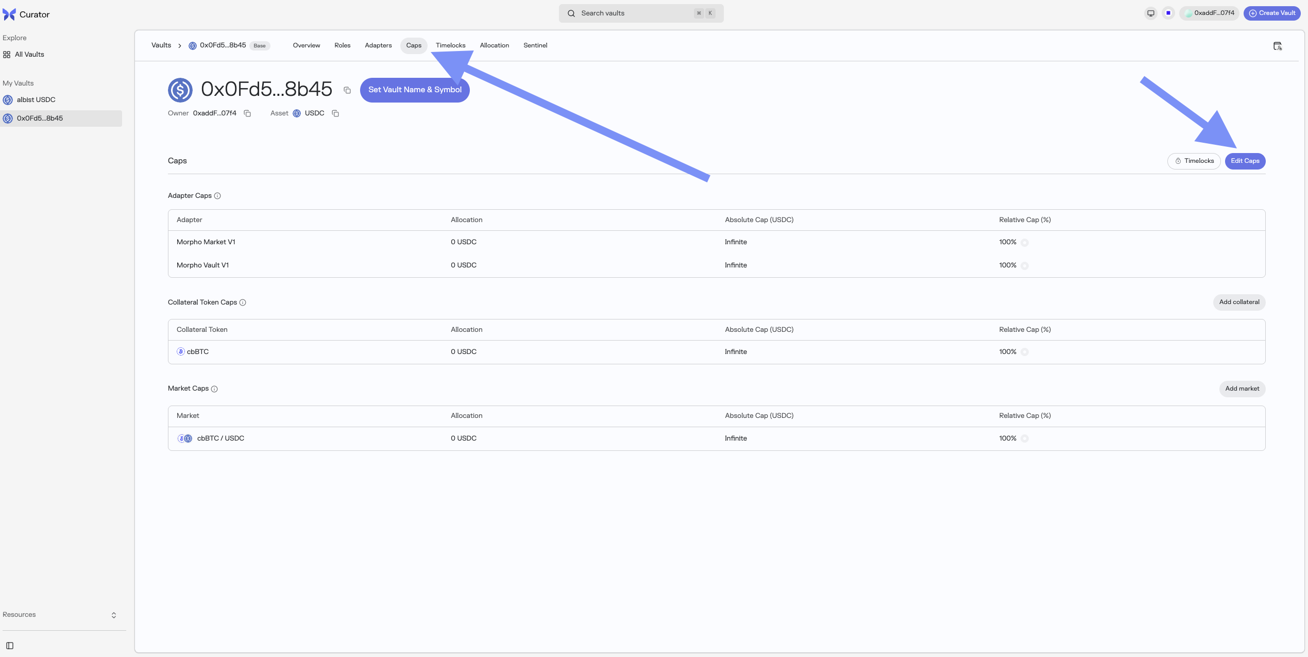Image resolution: width=1308 pixels, height=657 pixels.
Task: Switch to the Timelocks tab
Action: point(450,45)
